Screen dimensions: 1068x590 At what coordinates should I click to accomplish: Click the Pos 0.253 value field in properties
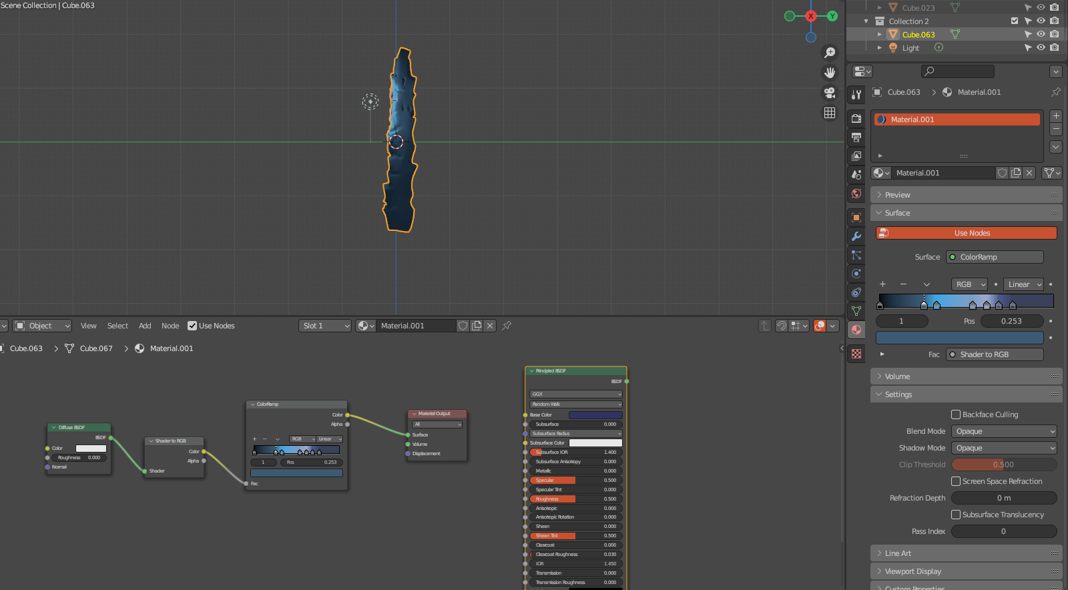tap(1011, 321)
